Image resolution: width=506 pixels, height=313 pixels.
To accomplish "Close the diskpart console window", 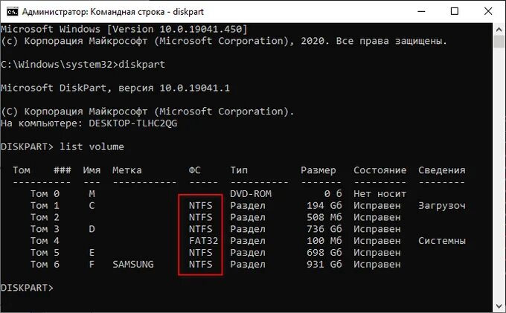I will click(488, 12).
